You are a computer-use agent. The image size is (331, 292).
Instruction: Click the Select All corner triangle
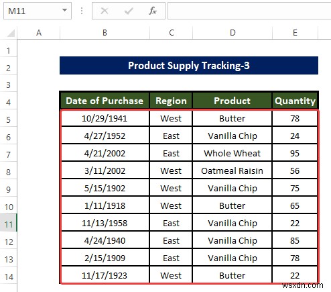click(x=11, y=33)
